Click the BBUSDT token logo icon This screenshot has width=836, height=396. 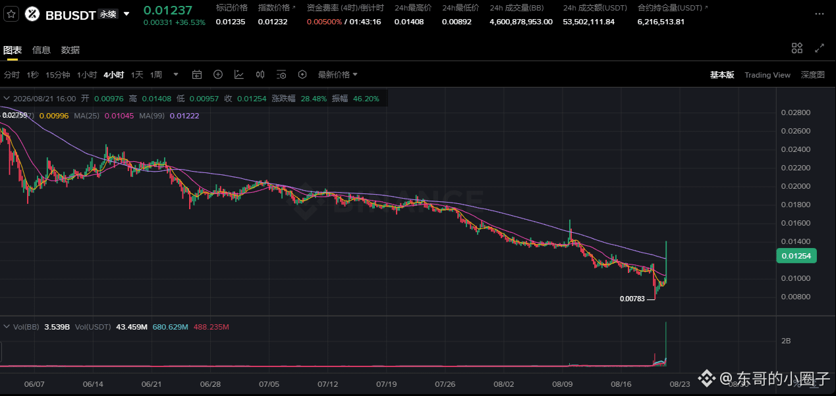click(x=32, y=14)
